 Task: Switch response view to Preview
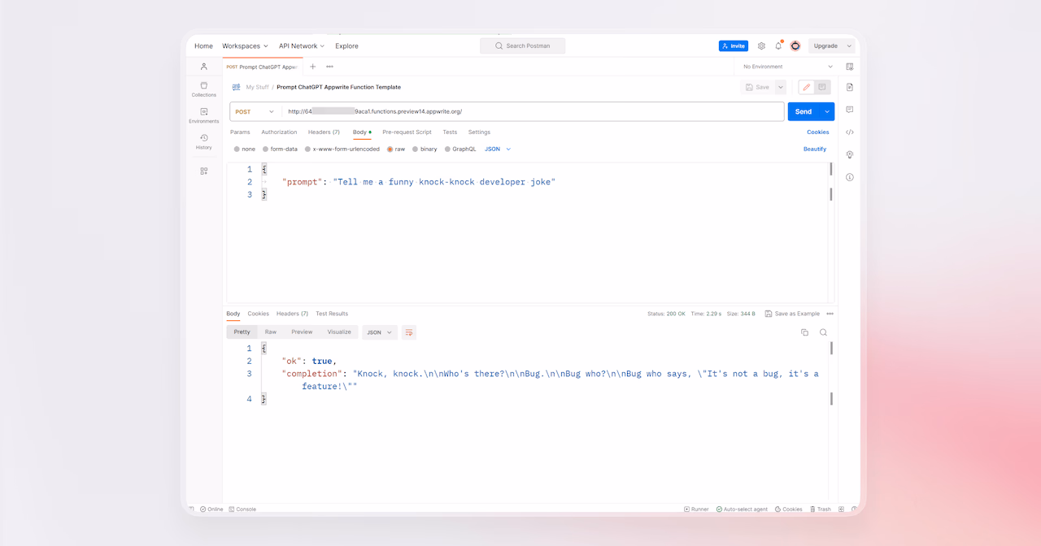tap(302, 332)
